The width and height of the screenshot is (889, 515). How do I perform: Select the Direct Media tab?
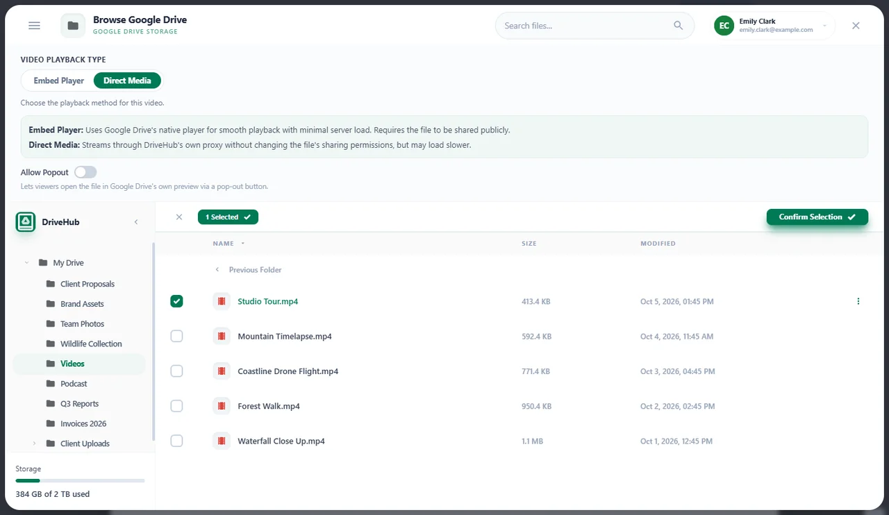[x=127, y=81]
